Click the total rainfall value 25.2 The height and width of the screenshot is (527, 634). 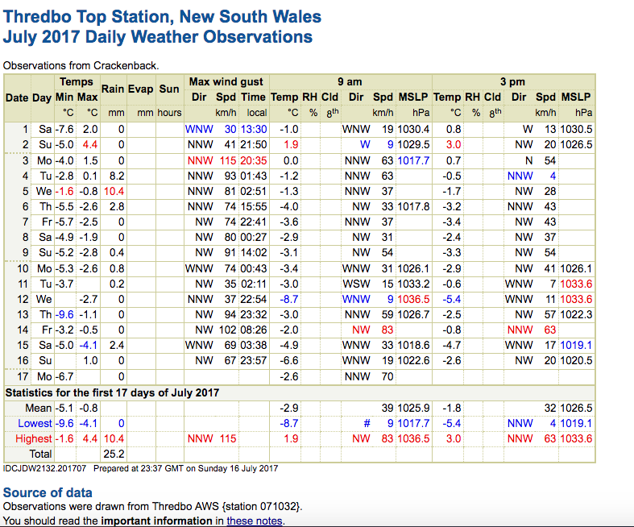pos(112,454)
